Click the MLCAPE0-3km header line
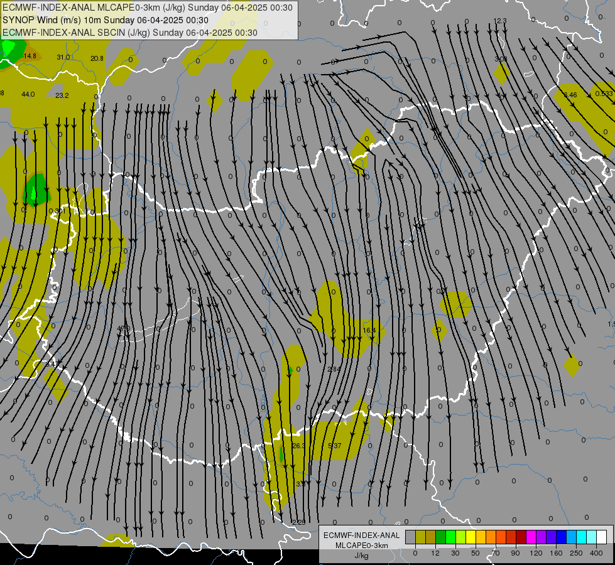 pos(147,8)
